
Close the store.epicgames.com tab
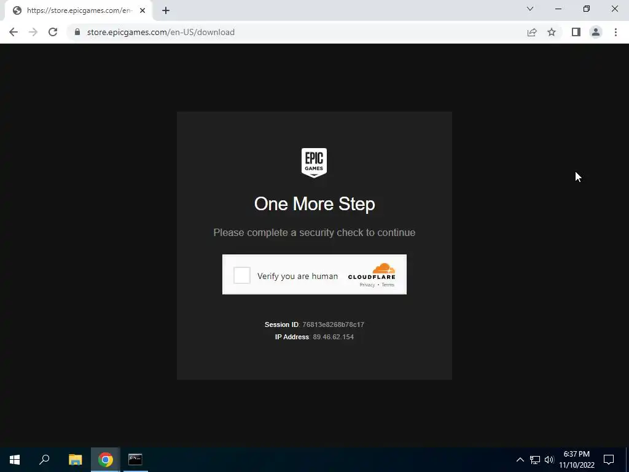point(143,11)
